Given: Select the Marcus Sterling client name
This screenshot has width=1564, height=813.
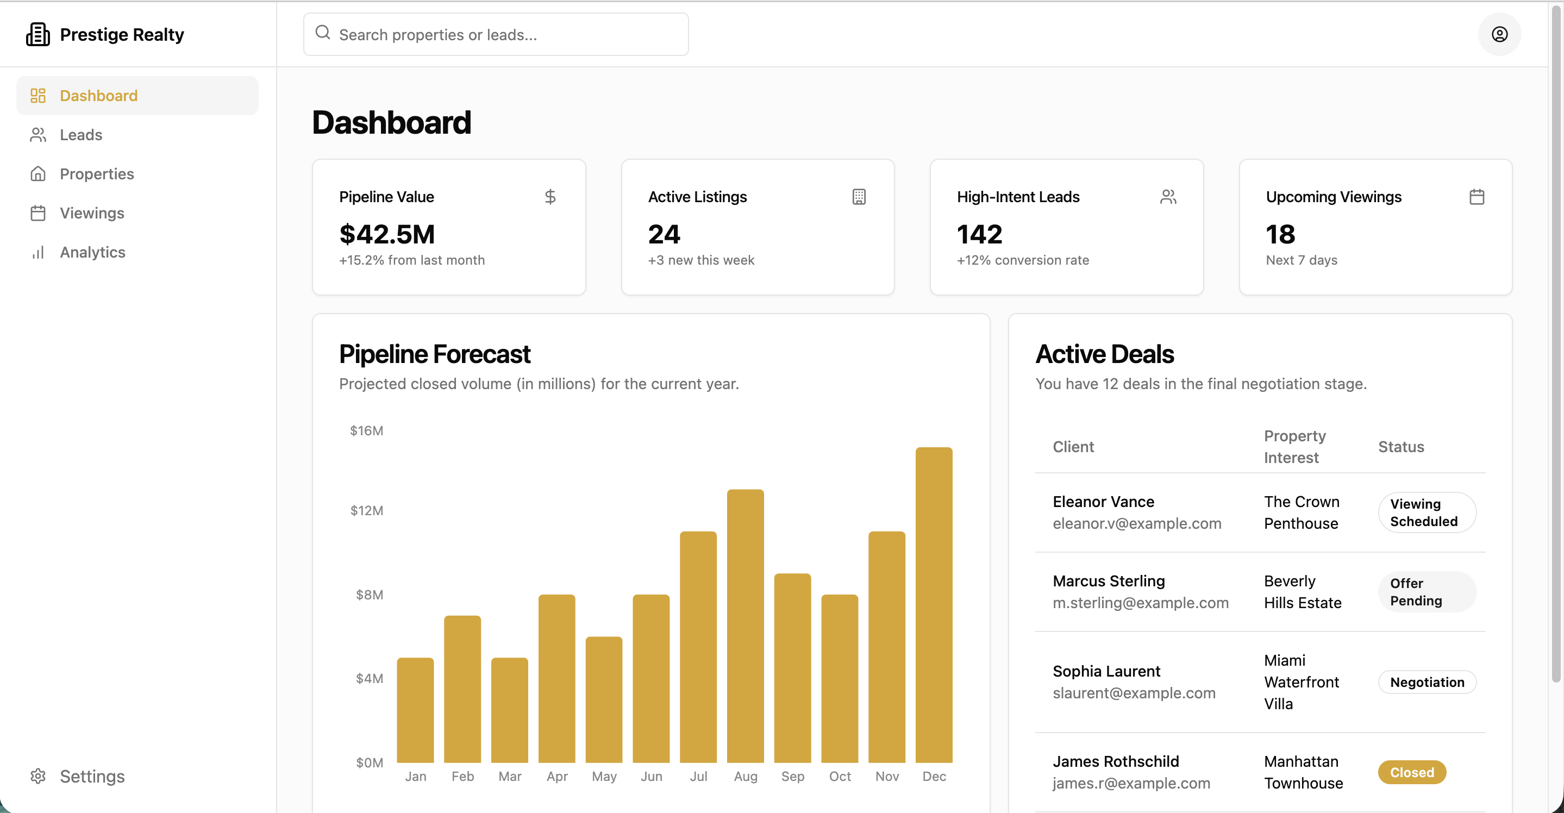Looking at the screenshot, I should [x=1109, y=581].
